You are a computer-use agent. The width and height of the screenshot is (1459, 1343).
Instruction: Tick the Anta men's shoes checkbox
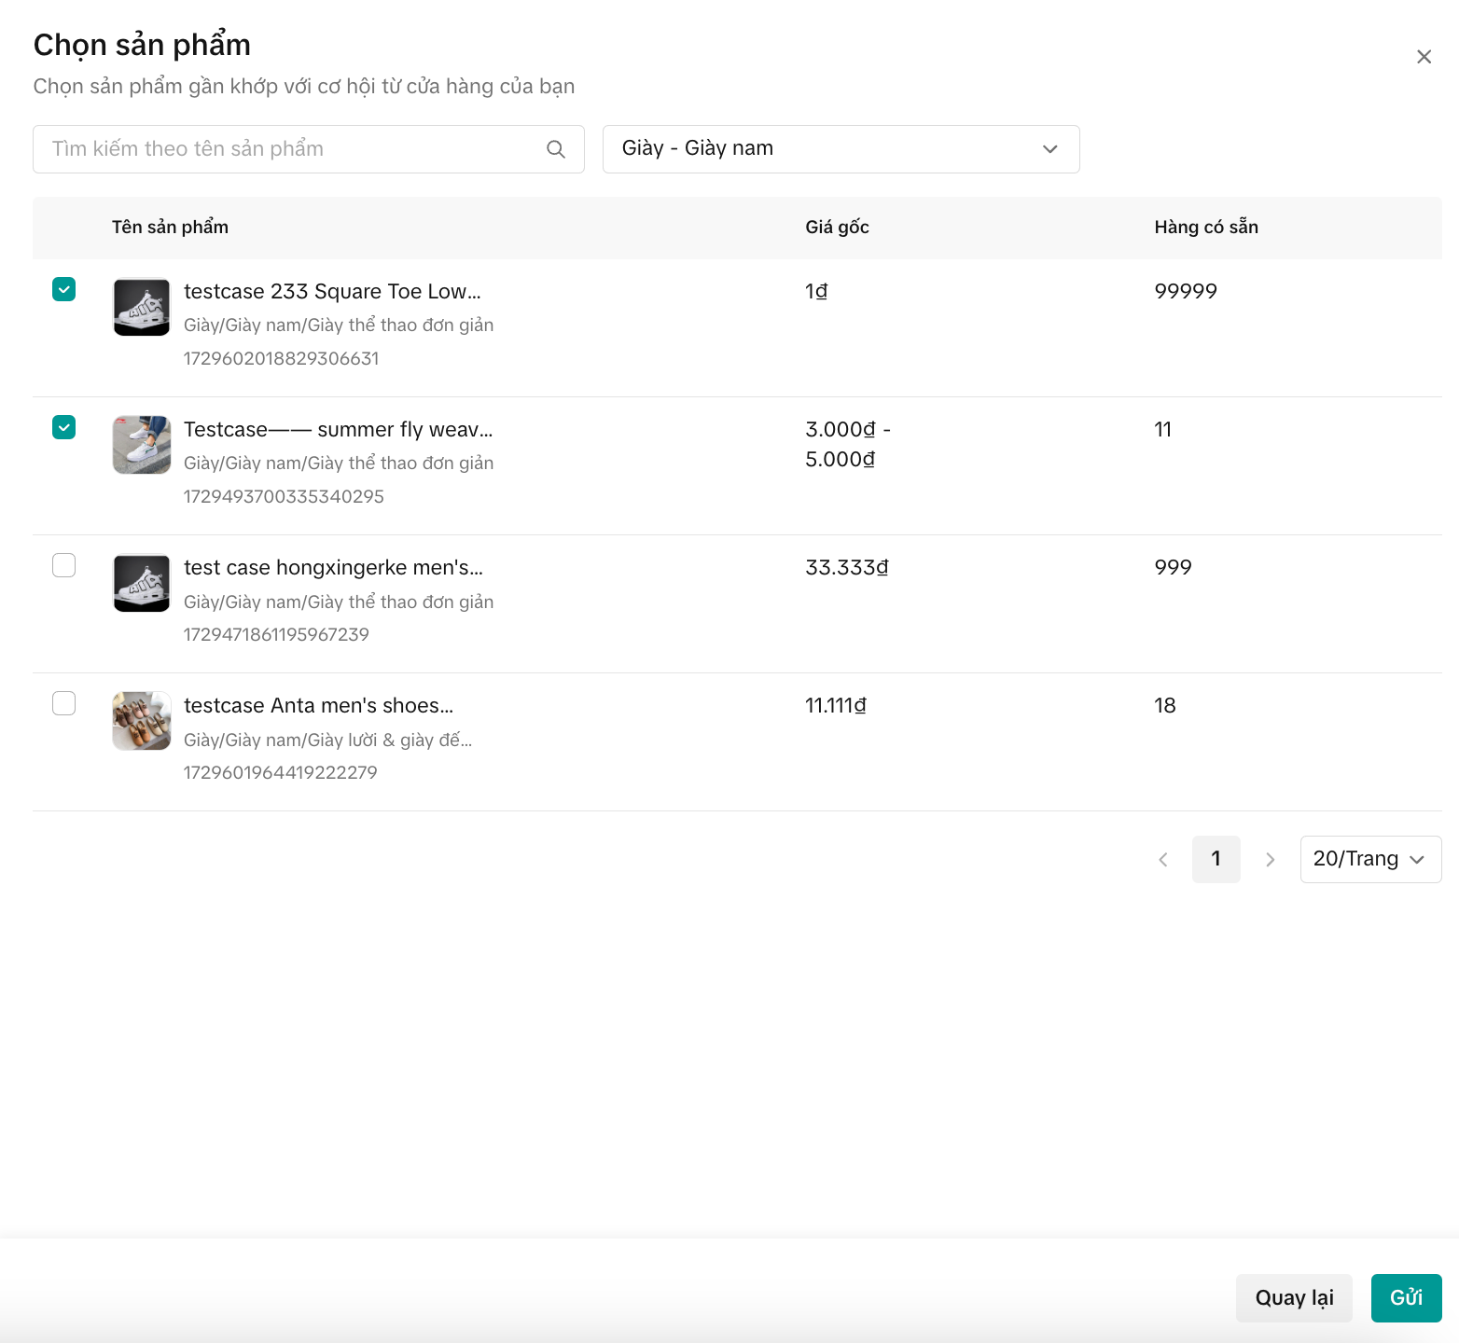(x=64, y=703)
